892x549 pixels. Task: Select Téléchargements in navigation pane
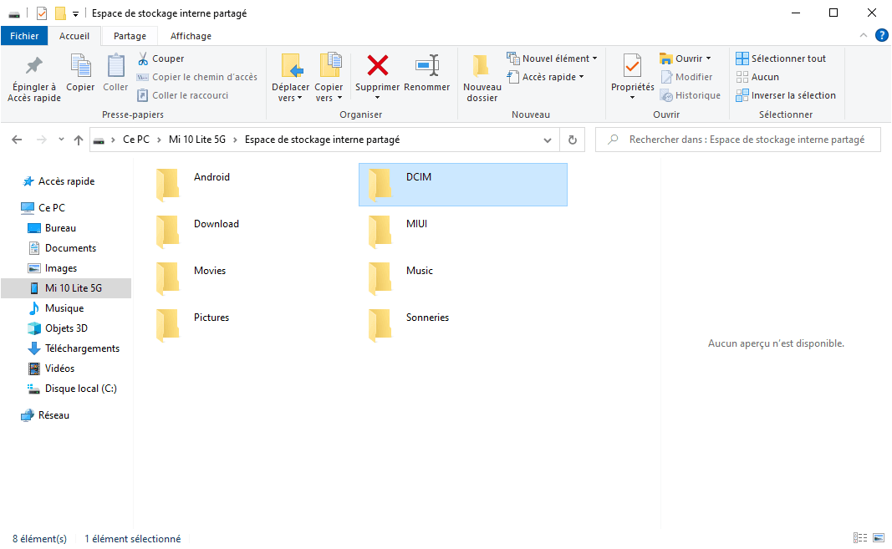click(82, 348)
